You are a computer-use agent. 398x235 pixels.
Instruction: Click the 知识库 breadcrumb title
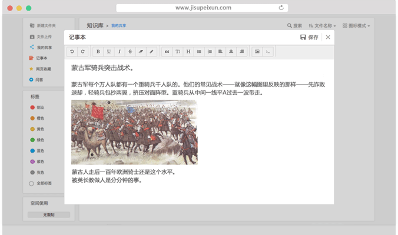pos(95,25)
